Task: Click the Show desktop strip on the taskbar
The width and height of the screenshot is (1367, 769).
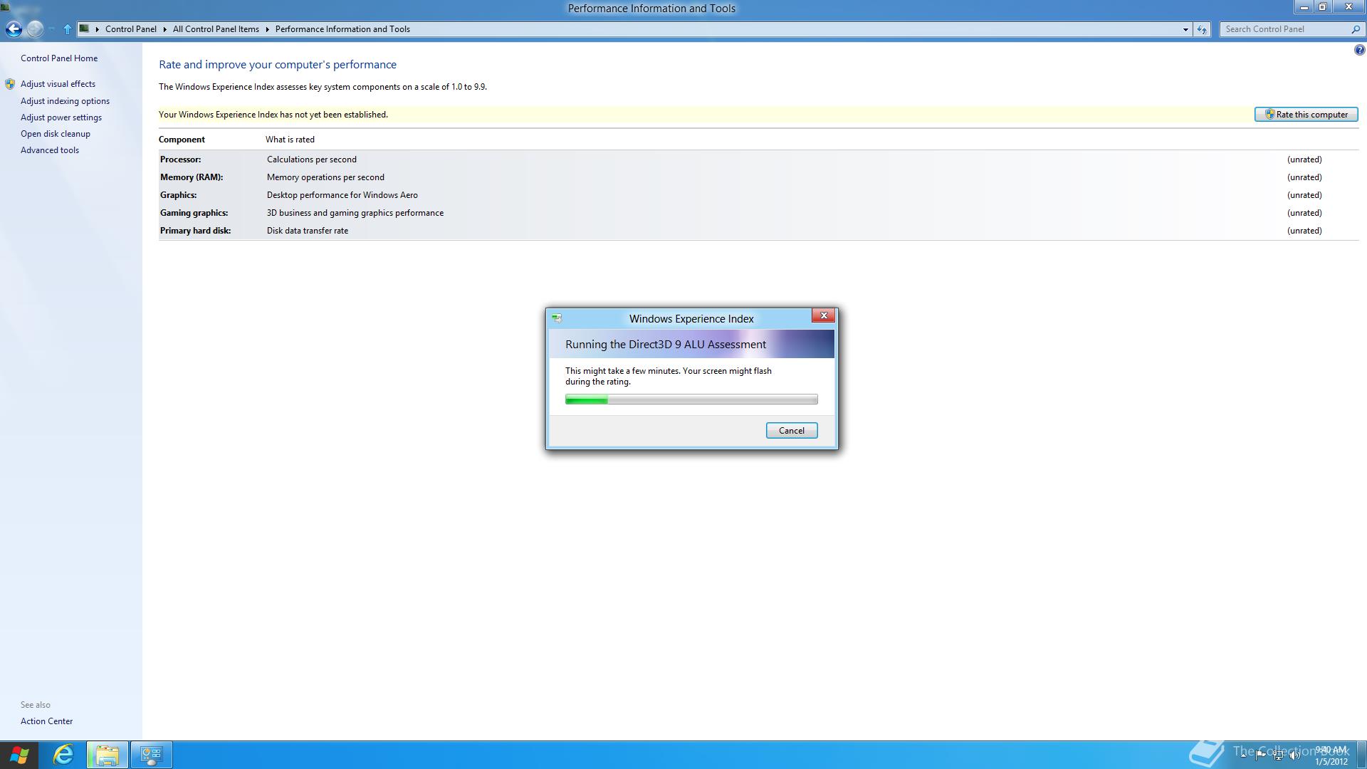Action: (x=1362, y=755)
